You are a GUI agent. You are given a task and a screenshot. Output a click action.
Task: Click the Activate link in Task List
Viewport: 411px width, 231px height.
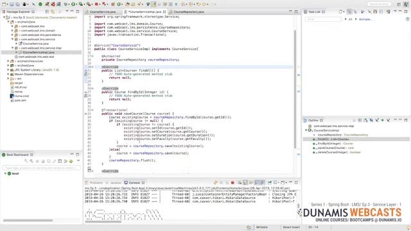365,19
